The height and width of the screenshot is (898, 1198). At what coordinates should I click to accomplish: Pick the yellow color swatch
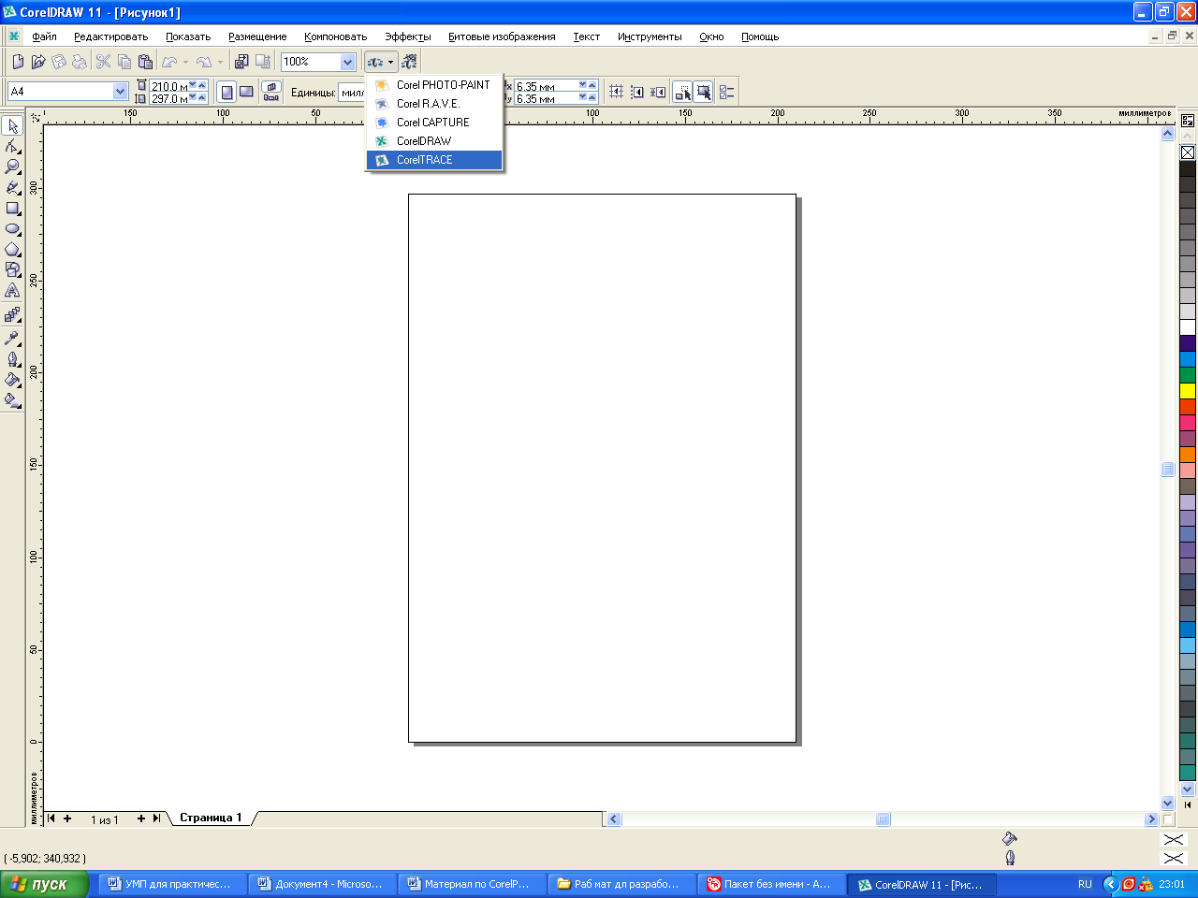tap(1188, 391)
